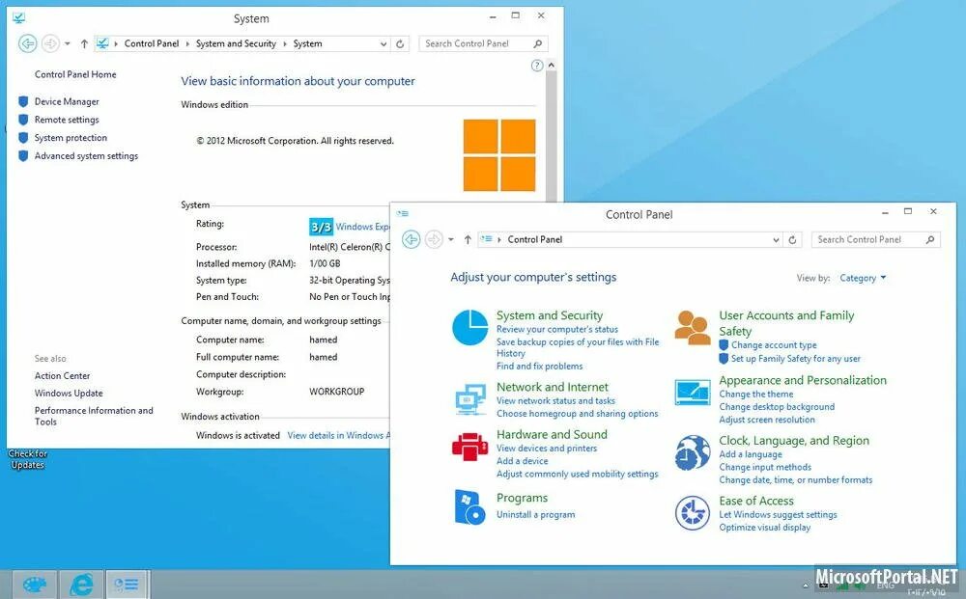Open the Ease of Access circular icon

(x=693, y=513)
